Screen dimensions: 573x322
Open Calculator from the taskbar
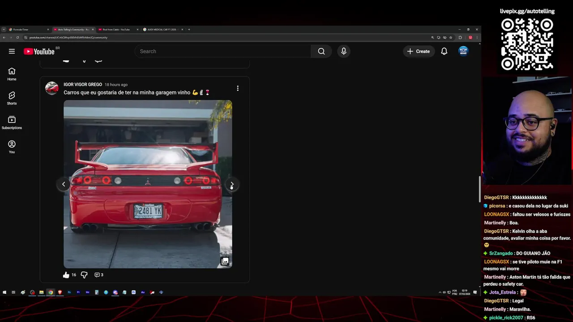97,292
